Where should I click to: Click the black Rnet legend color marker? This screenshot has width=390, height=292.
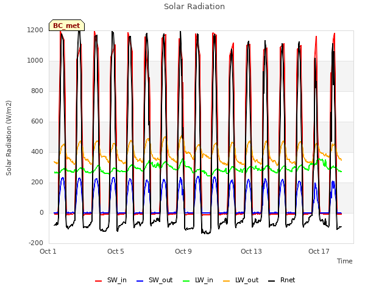(272, 281)
